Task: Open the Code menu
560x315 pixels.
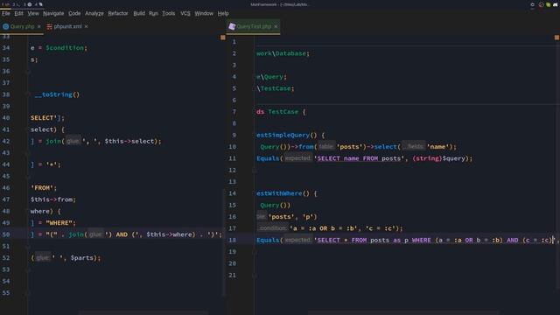Action: 74,14
